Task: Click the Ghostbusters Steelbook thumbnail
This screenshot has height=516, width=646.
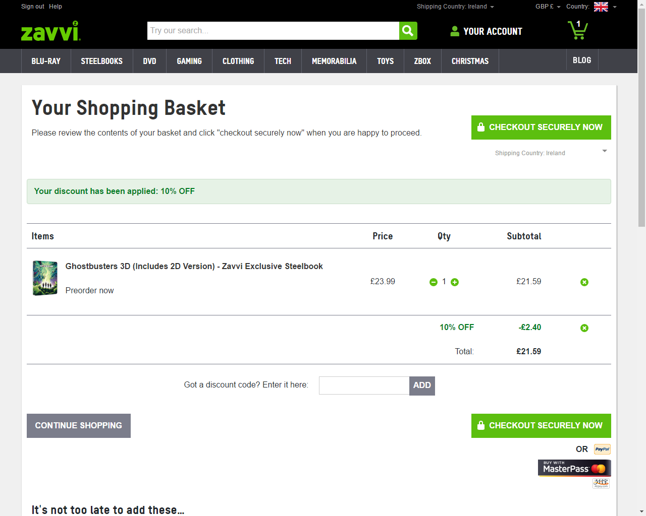Action: tap(45, 278)
